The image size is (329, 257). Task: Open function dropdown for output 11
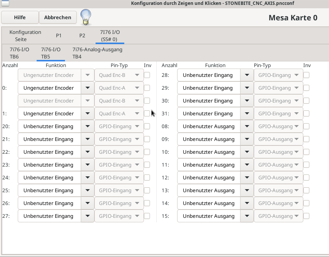point(247,165)
